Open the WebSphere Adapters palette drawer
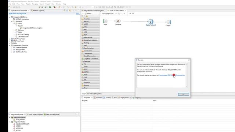Image resolution: width=235 pixels, height=132 pixels. click(x=91, y=40)
